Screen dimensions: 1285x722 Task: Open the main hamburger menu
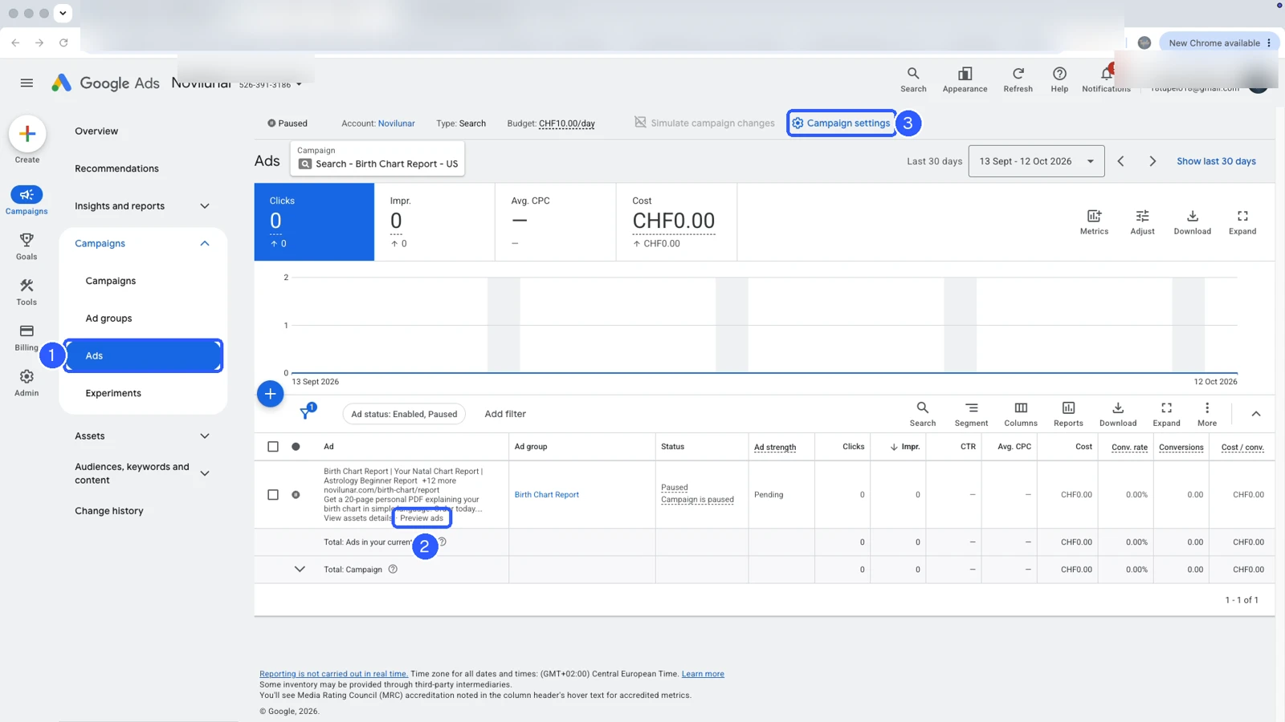(x=27, y=83)
